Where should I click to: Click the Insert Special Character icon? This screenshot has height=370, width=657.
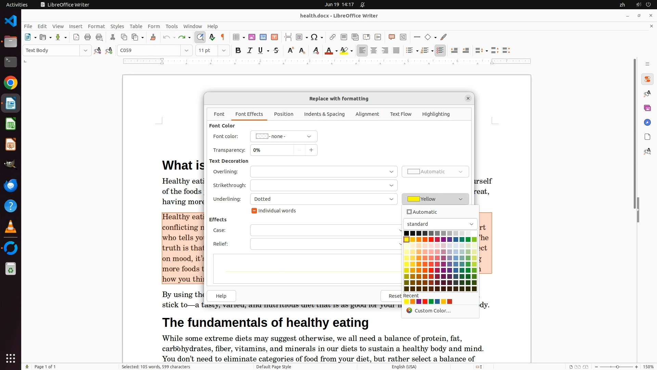(x=314, y=37)
